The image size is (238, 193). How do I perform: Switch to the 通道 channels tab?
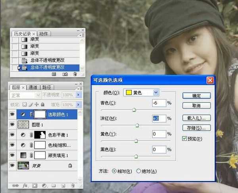point(33,87)
